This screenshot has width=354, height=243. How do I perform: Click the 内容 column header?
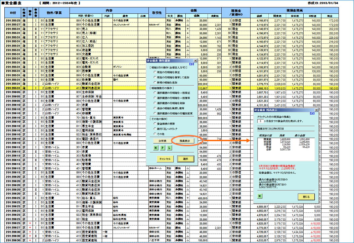pyautogui.click(x=109, y=10)
